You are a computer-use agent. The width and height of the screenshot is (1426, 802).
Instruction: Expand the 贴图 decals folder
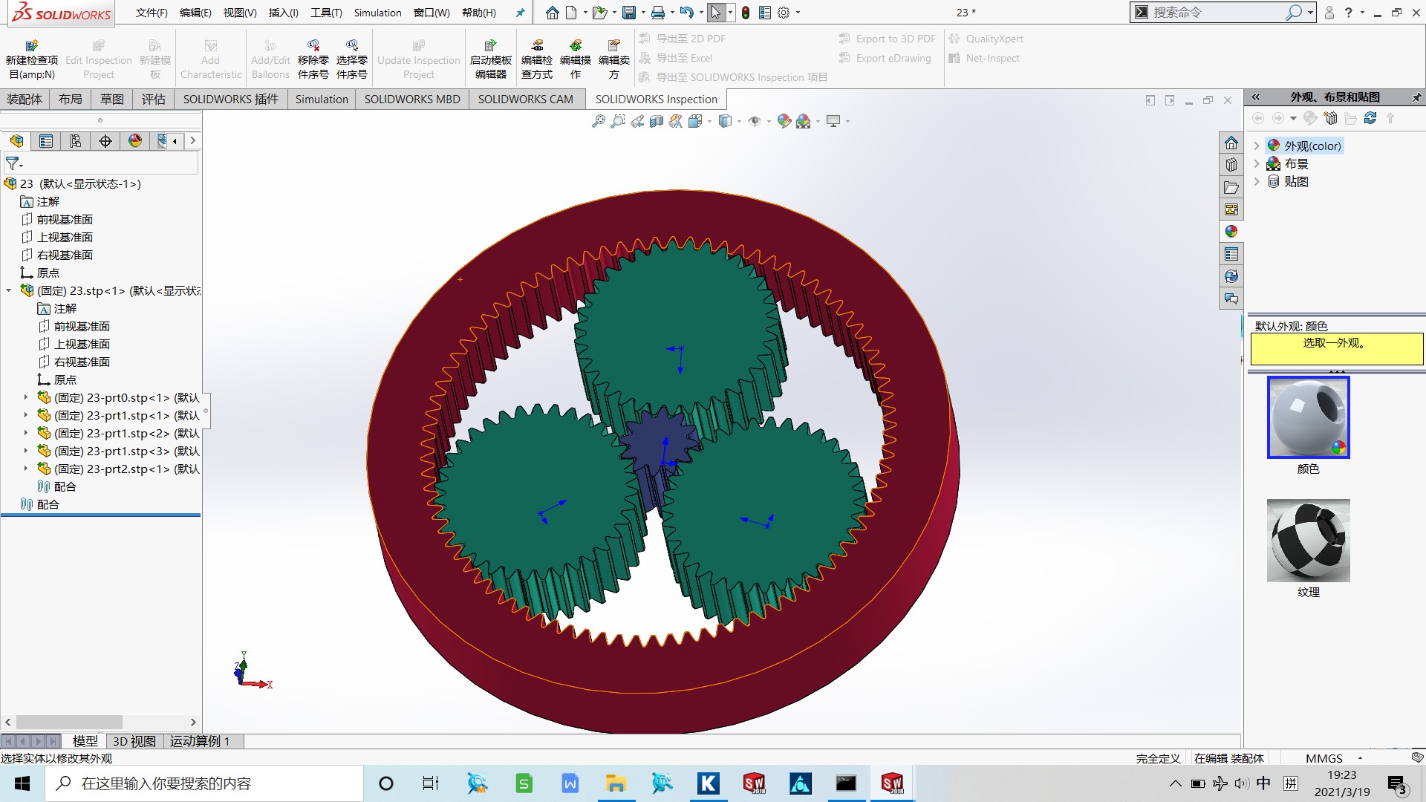click(x=1257, y=181)
